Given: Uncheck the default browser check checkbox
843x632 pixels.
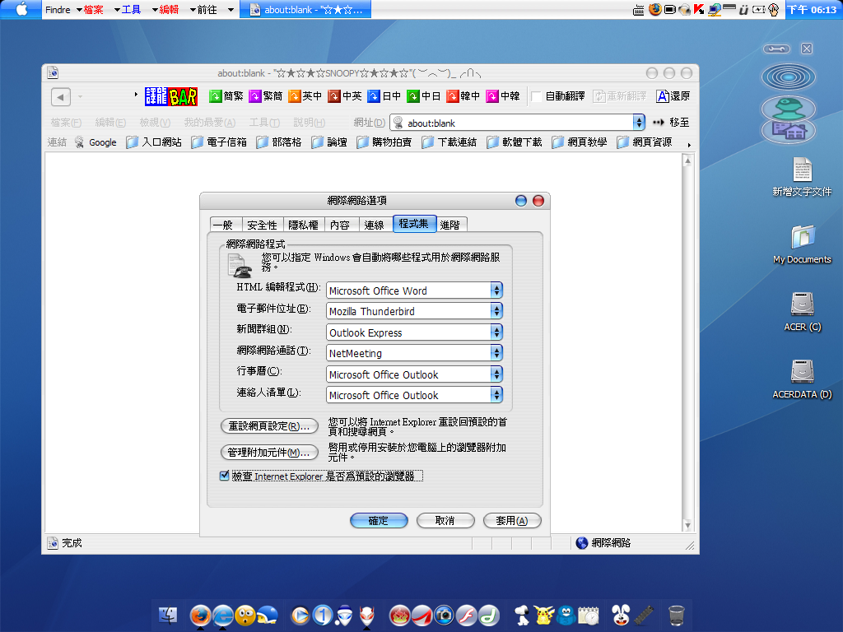Looking at the screenshot, I should pos(224,476).
